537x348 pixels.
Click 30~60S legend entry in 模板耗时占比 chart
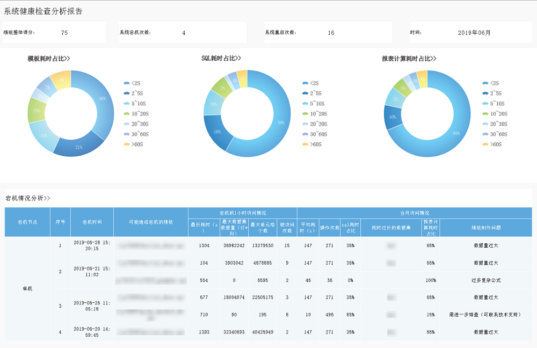pyautogui.click(x=136, y=134)
